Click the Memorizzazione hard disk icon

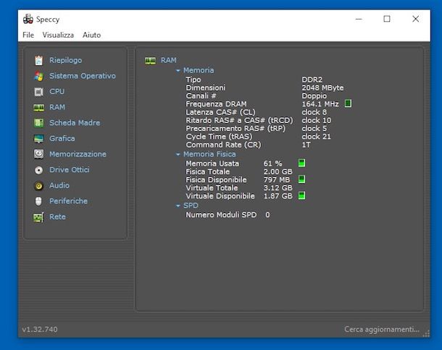tap(38, 154)
